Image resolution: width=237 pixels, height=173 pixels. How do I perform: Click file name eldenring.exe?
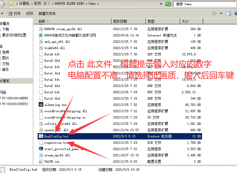pyautogui.click(x=56, y=105)
